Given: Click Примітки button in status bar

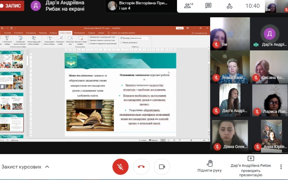Looking at the screenshot, I should (153, 140).
